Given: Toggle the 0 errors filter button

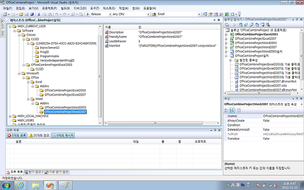Looking at the screenshot, I should pyautogui.click(x=16, y=135).
